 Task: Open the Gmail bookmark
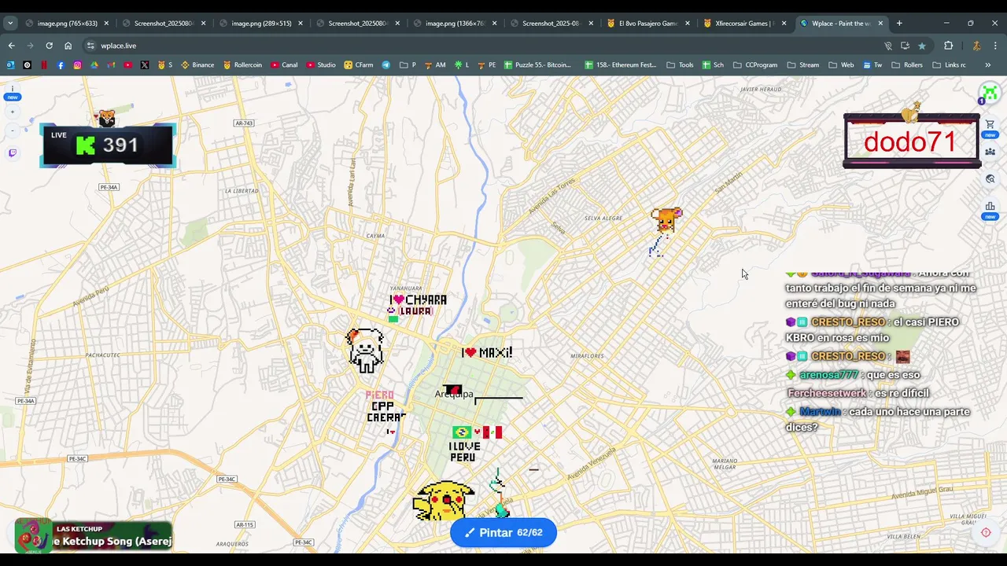coord(111,64)
